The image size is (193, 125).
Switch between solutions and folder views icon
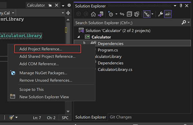(x=101, y=14)
